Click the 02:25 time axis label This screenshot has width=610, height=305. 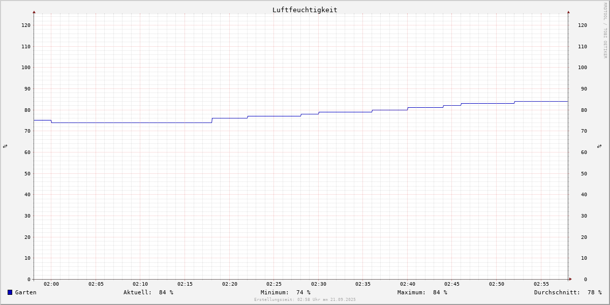tap(274, 284)
